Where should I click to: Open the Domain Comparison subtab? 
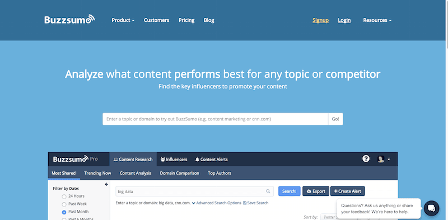coord(179,173)
